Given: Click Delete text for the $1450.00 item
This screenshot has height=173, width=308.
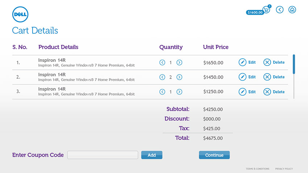Looking at the screenshot, I should pos(279,77).
